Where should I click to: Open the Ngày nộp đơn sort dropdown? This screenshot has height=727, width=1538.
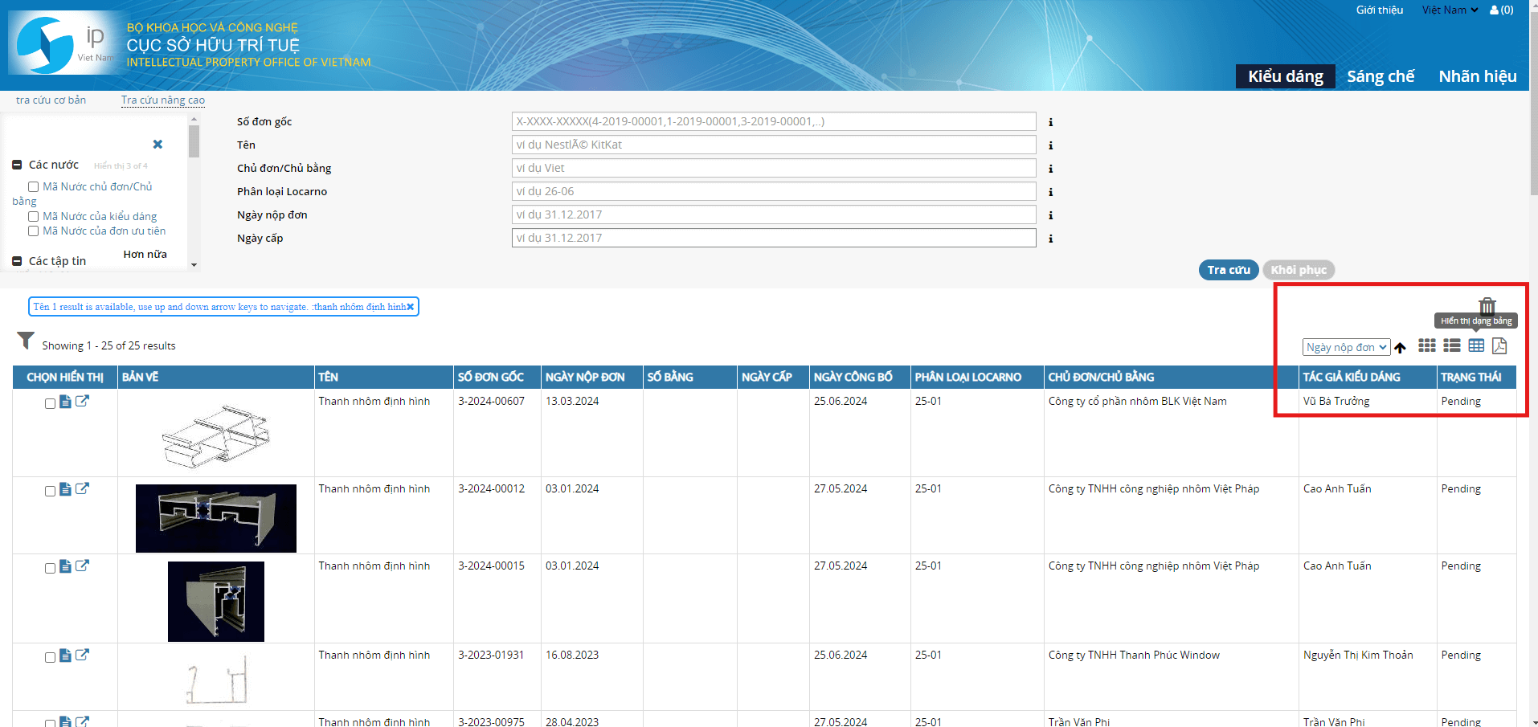coord(1346,347)
